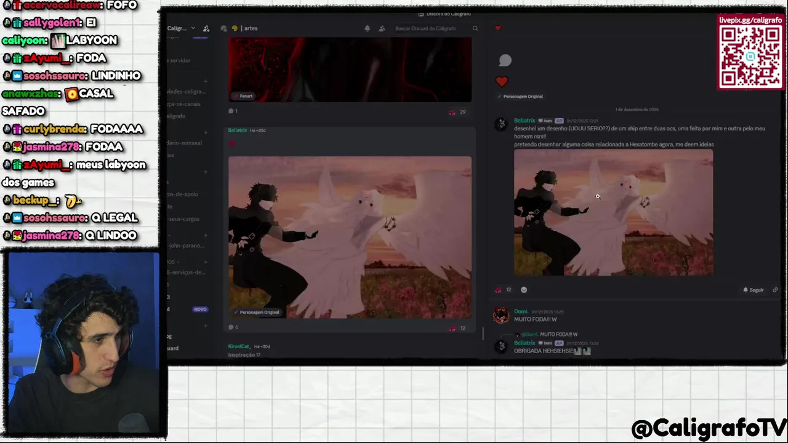The image size is (788, 443).
Task: Click the 12 reaction under thread artwork
Action: 504,290
